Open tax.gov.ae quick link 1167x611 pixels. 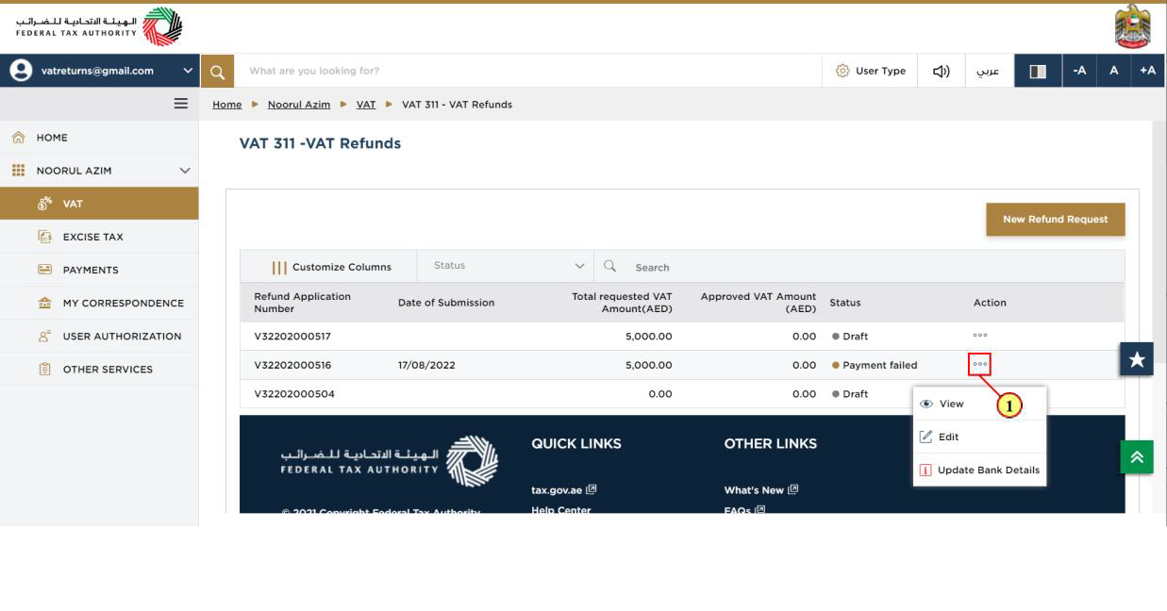click(x=564, y=490)
